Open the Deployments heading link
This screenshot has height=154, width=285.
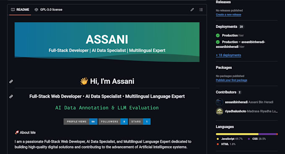[x=226, y=27]
